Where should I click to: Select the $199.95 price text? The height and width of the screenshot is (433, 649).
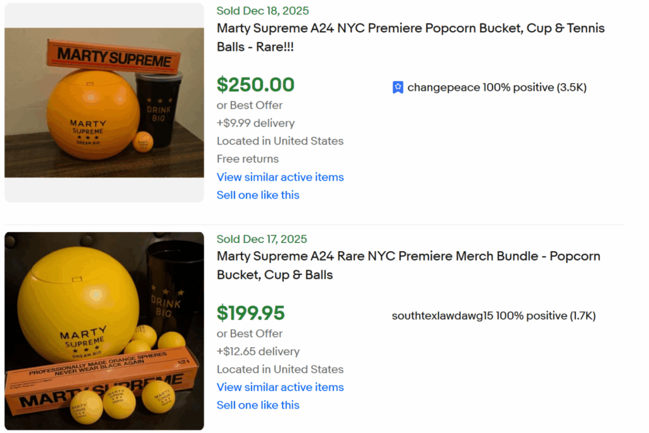(x=251, y=313)
